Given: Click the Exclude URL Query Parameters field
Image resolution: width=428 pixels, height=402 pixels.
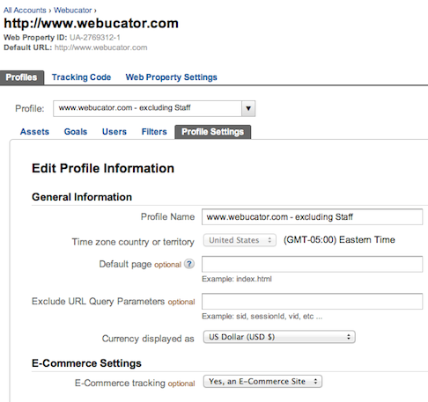Looking at the screenshot, I should pyautogui.click(x=312, y=301).
